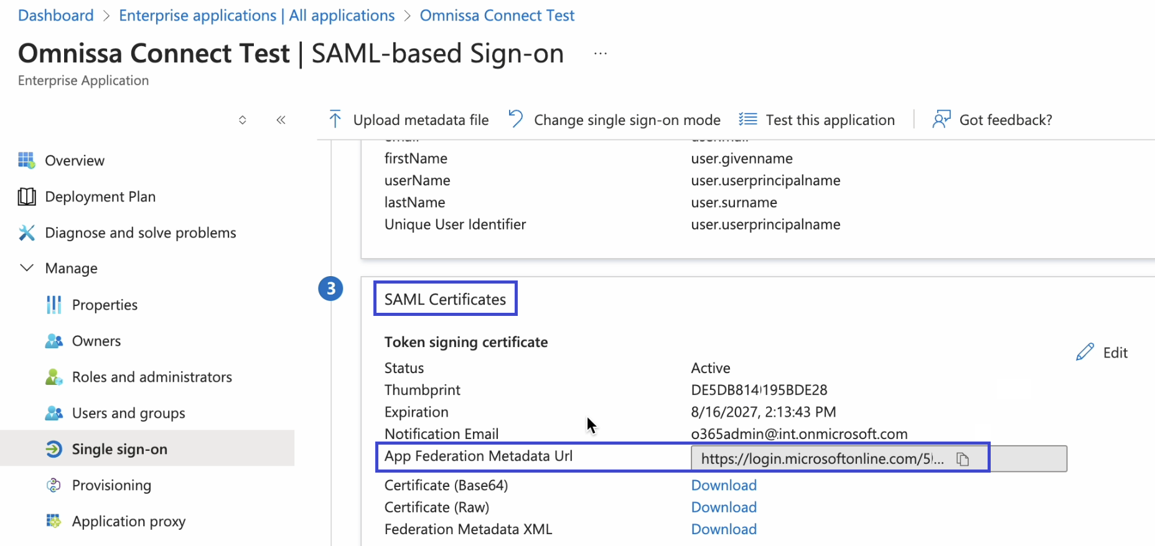Image resolution: width=1155 pixels, height=546 pixels.
Task: Download Certificate (Base64)
Action: (x=724, y=485)
